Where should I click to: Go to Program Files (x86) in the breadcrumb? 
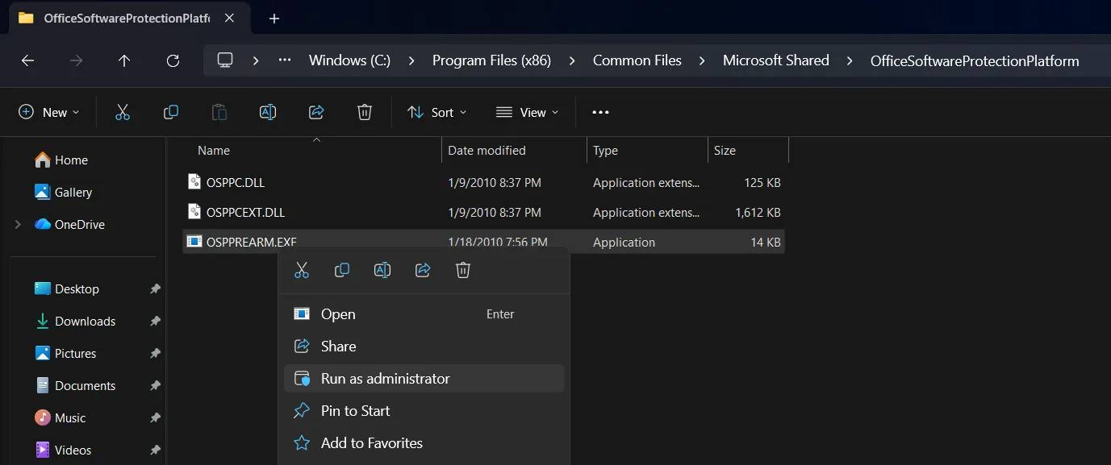coord(491,60)
